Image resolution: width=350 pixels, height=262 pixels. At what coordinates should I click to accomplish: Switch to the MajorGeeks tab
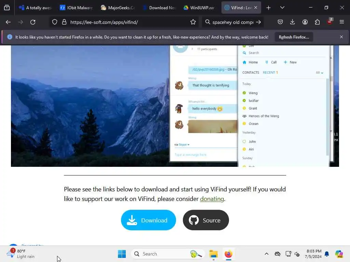(x=118, y=8)
